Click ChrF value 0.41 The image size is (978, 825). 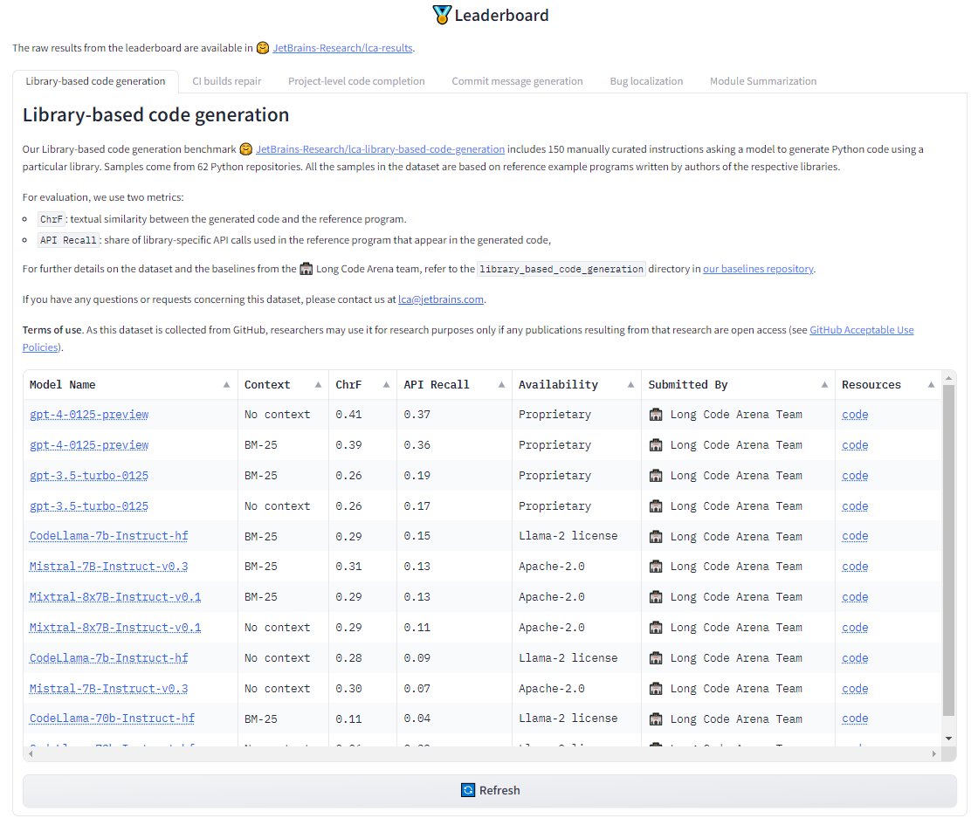pyautogui.click(x=348, y=415)
